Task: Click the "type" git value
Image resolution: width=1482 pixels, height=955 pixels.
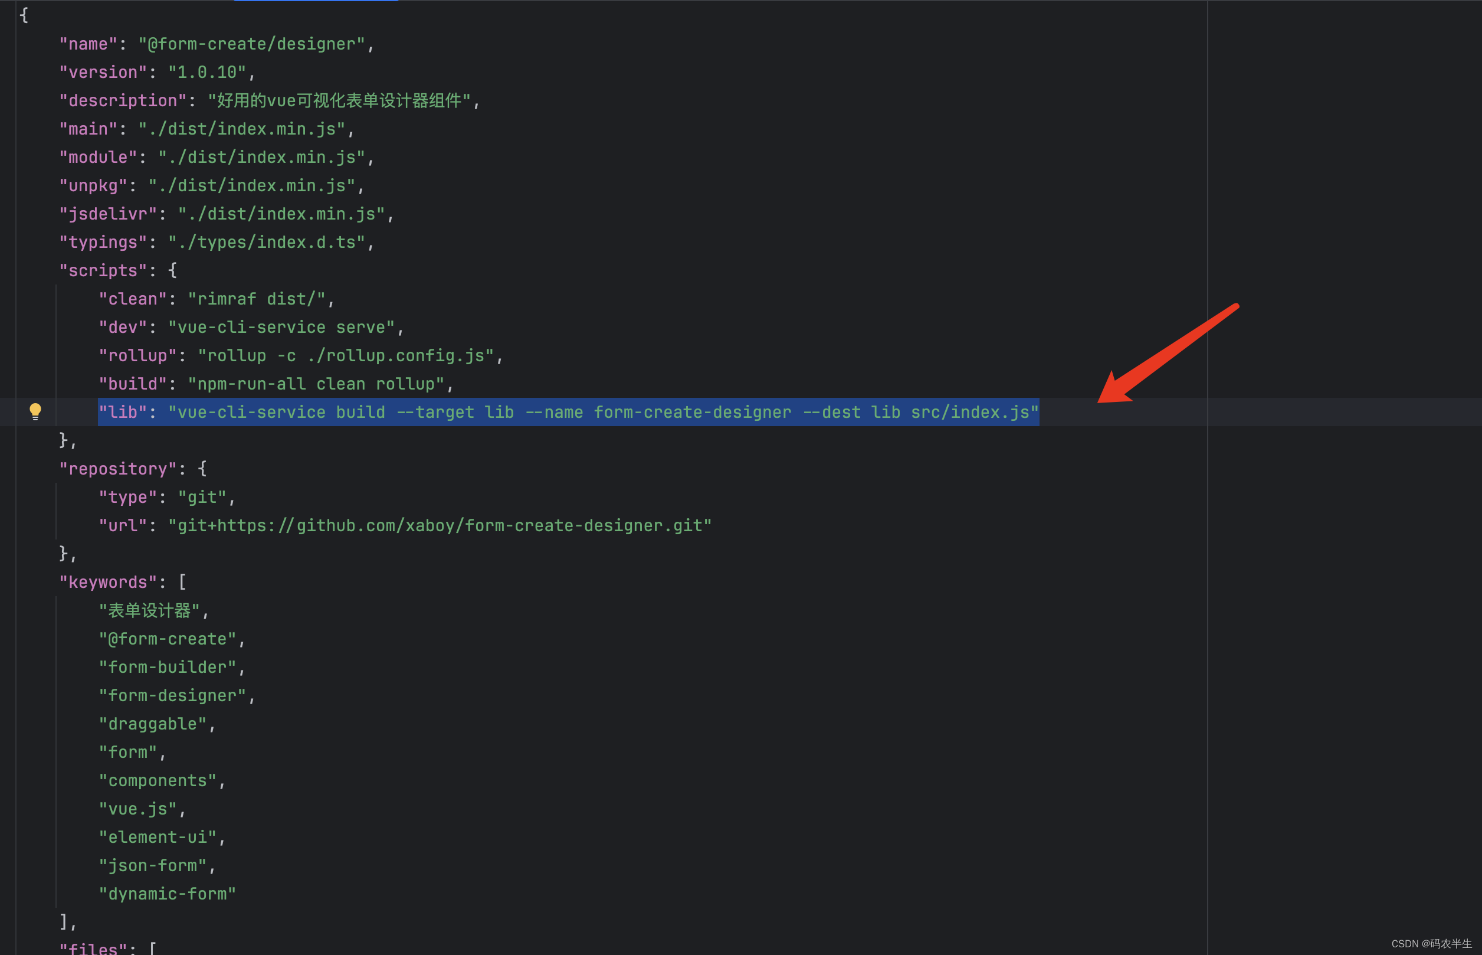Action: [x=202, y=498]
